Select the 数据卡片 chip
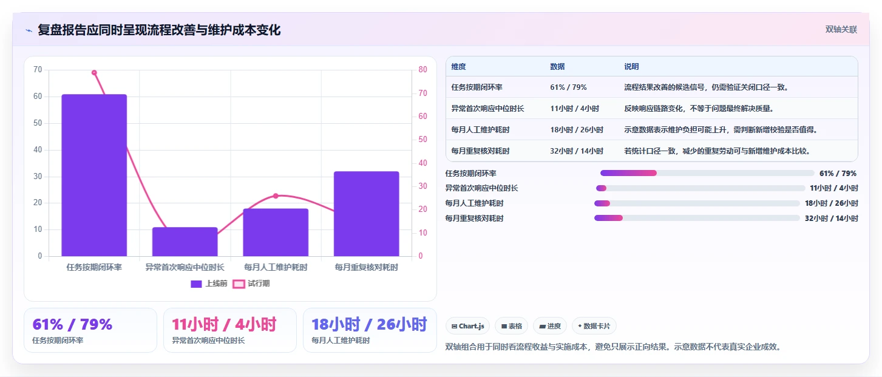882x377 pixels. 594,326
